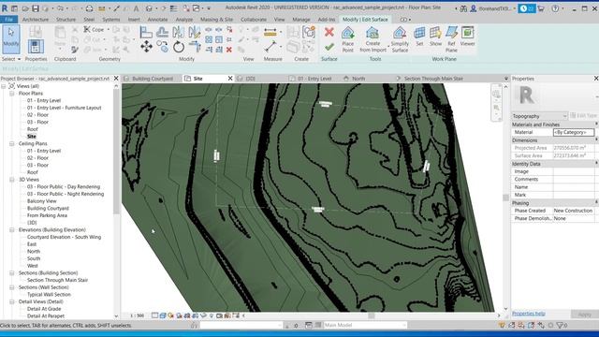The image size is (599, 337).
Task: Click the Cope tool
Action: point(94,29)
